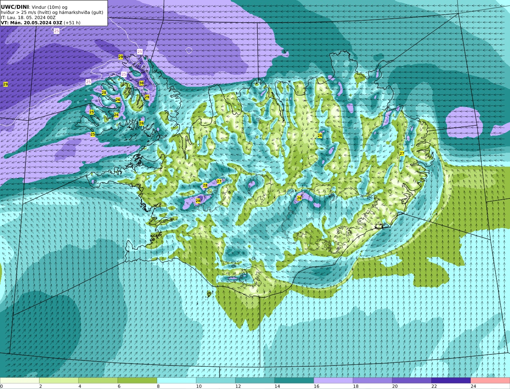The image size is (510, 389).
Task: Click the legend tick label 22
Action: tap(434, 386)
